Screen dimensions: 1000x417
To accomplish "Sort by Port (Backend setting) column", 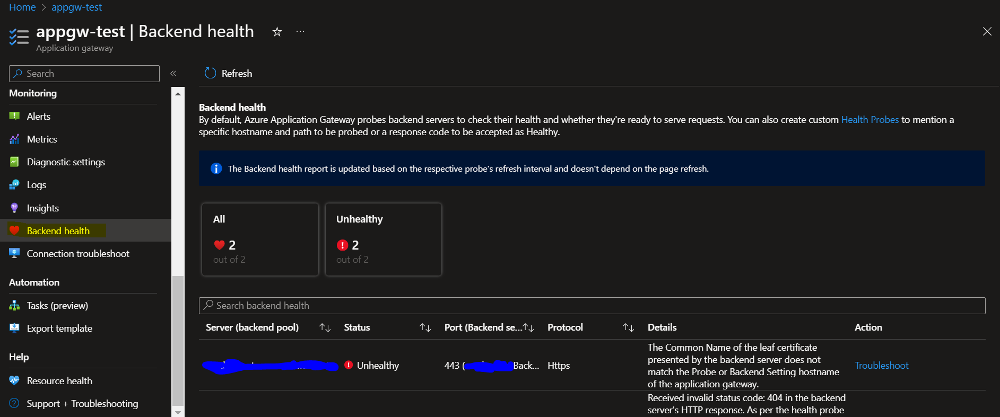I will click(x=528, y=327).
